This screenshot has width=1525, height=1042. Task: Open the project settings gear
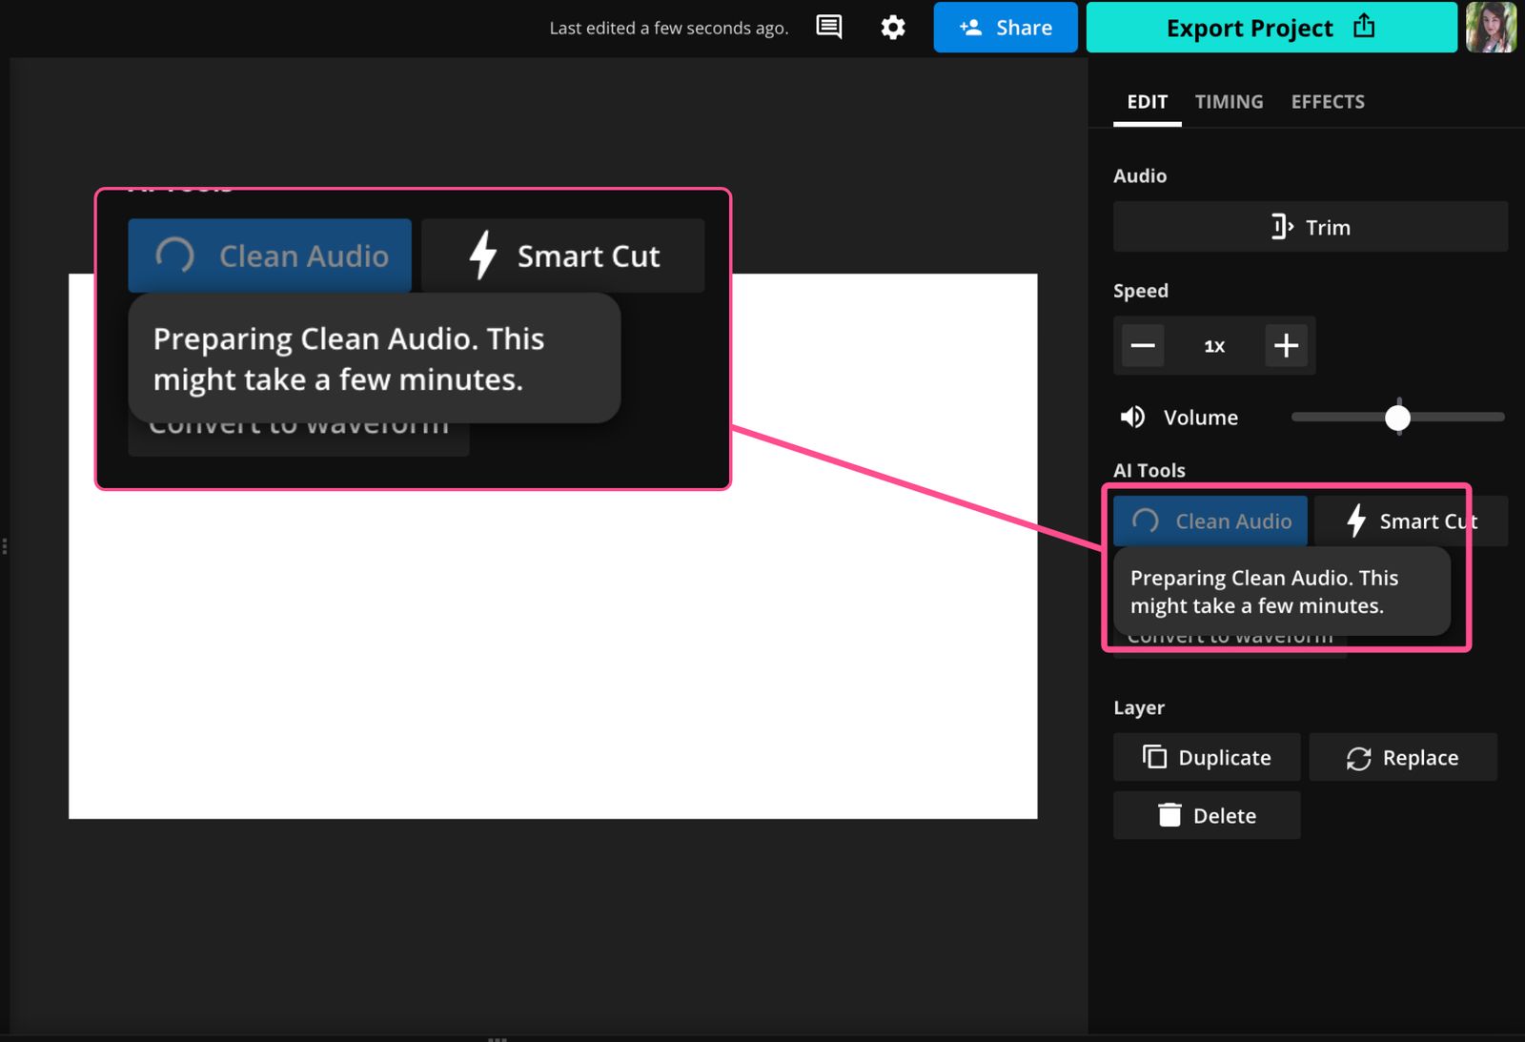(892, 27)
